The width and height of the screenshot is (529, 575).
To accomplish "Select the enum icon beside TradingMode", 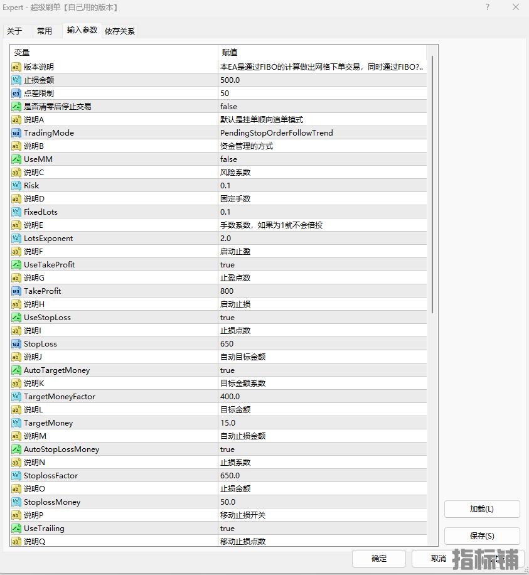I will [16, 132].
